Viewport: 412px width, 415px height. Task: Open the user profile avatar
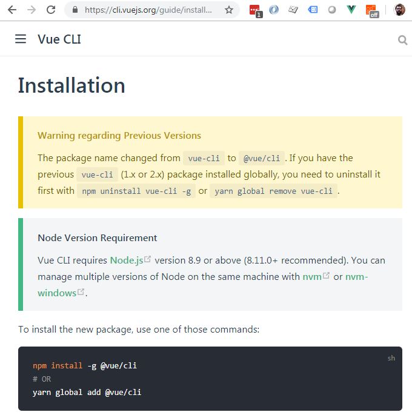[399, 10]
